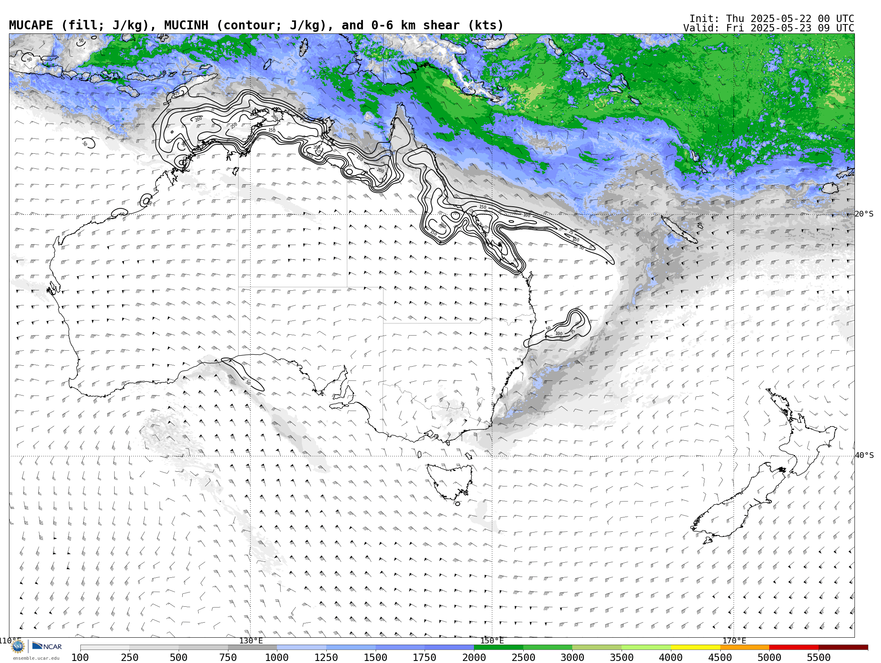Pick the lime green 3500 colorbar swatch
This screenshot has width=881, height=663.
point(646,647)
